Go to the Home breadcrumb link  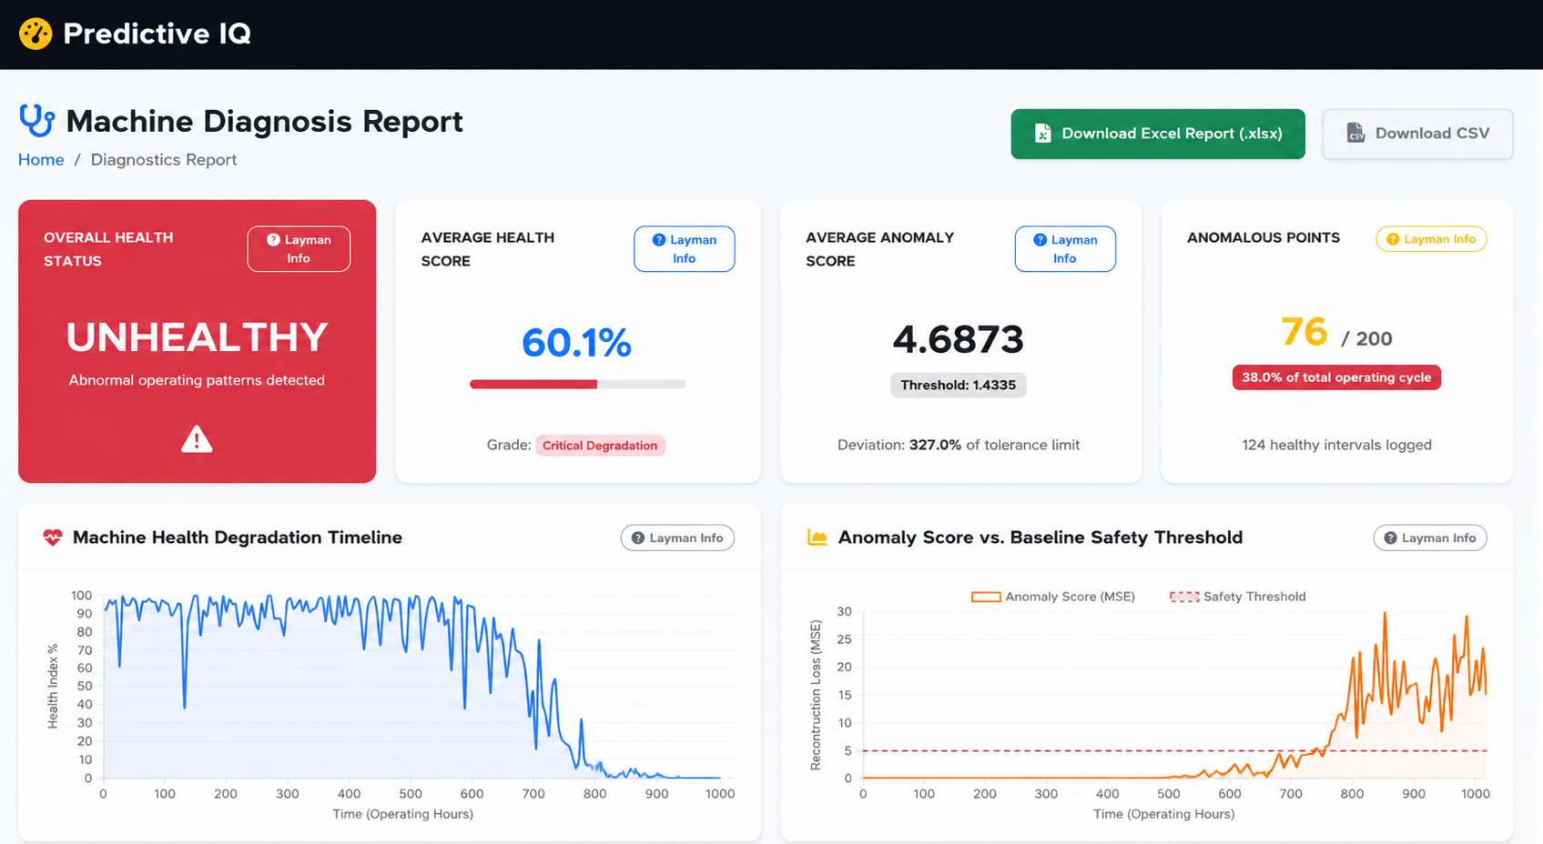(x=41, y=159)
